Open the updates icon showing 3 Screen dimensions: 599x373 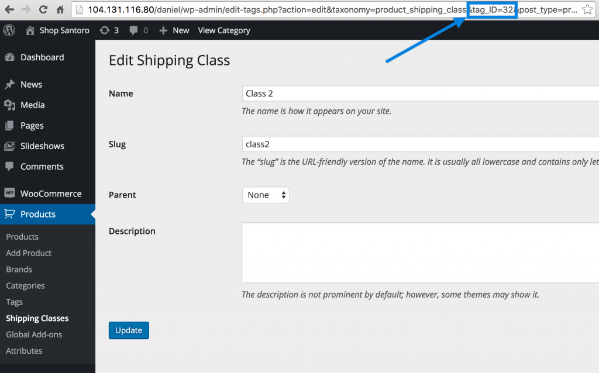click(x=109, y=30)
